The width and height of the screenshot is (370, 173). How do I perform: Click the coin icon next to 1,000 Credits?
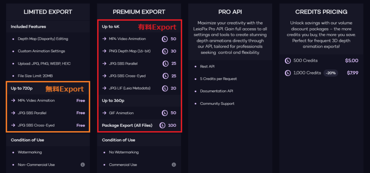point(288,73)
